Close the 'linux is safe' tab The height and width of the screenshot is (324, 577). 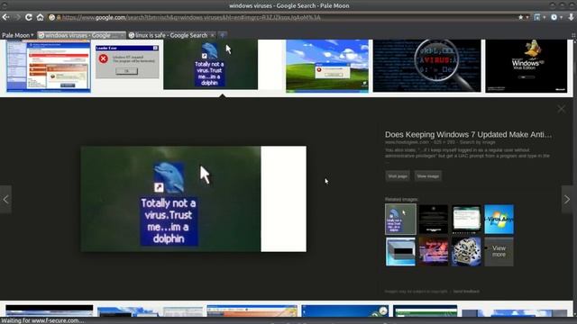pyautogui.click(x=213, y=35)
